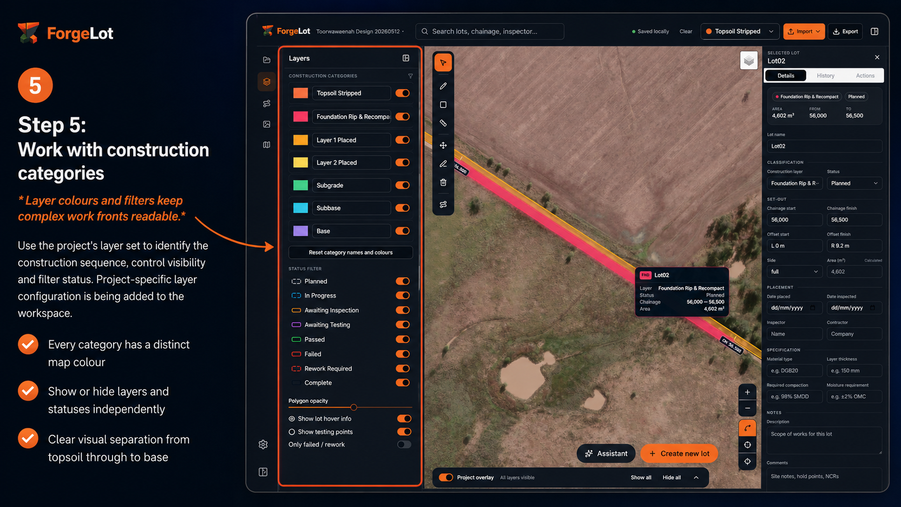Screen dimensions: 901x507
Task: Select the move arrows tool
Action: click(443, 145)
